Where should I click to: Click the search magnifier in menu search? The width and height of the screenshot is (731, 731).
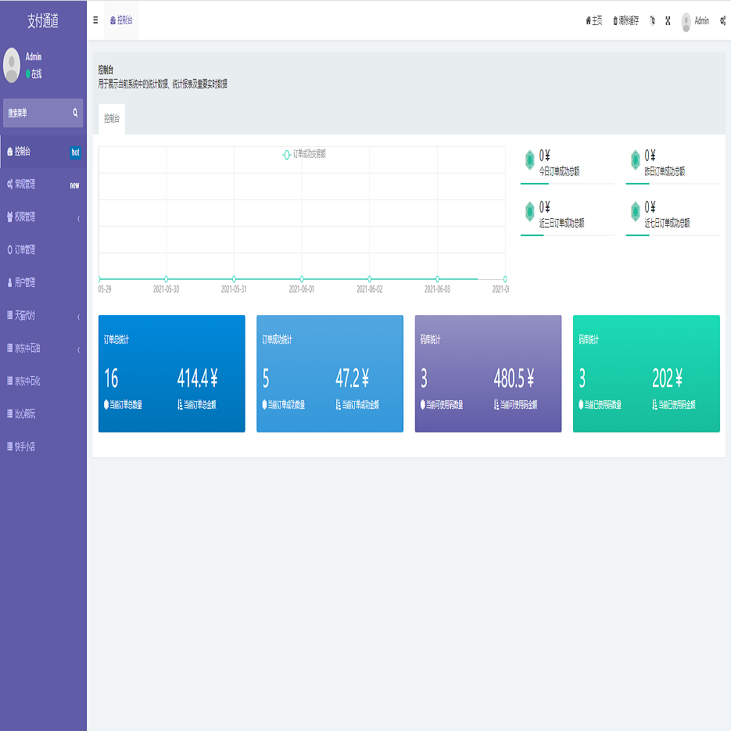click(x=76, y=113)
